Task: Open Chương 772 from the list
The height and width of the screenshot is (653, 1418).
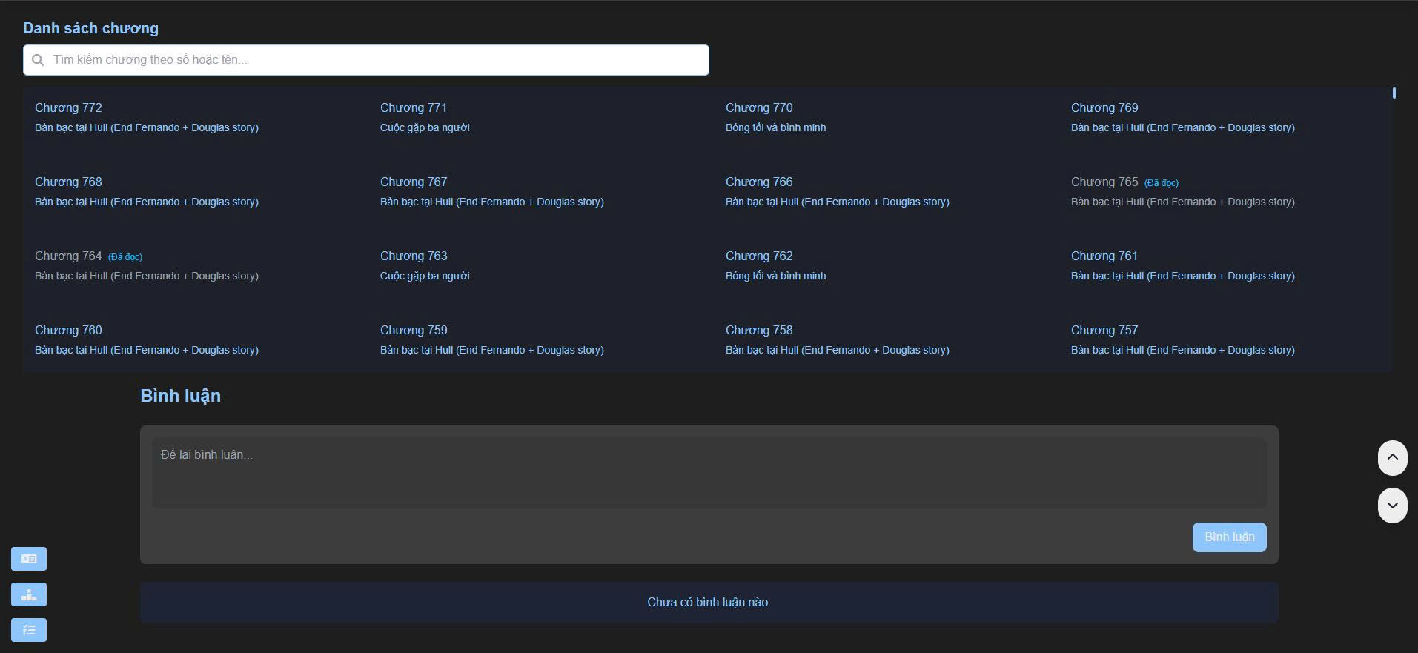Action: pyautogui.click(x=68, y=108)
